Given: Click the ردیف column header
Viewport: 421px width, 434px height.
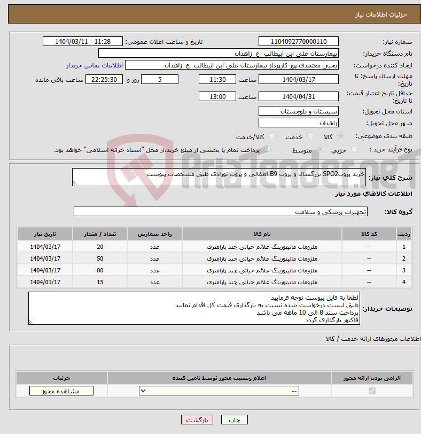Looking at the screenshot, I should tap(403, 234).
